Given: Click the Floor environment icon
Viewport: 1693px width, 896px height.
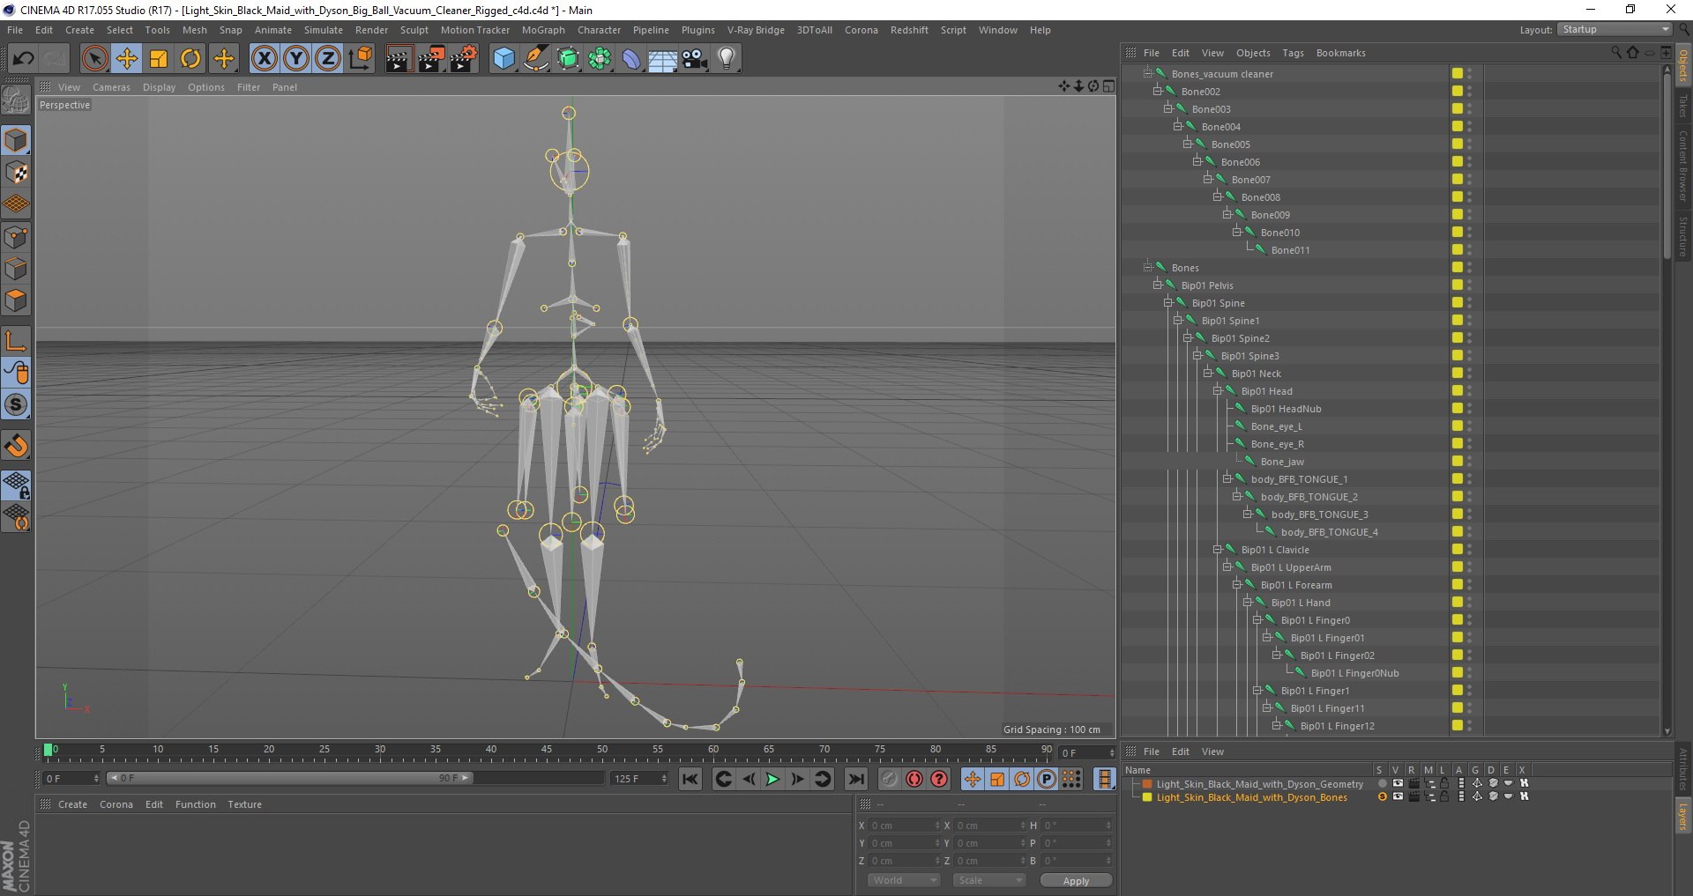Looking at the screenshot, I should (662, 59).
